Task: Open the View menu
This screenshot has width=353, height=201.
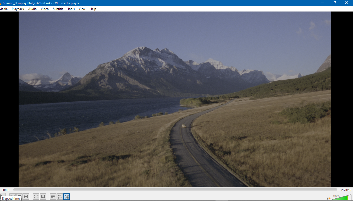Action: (82, 9)
